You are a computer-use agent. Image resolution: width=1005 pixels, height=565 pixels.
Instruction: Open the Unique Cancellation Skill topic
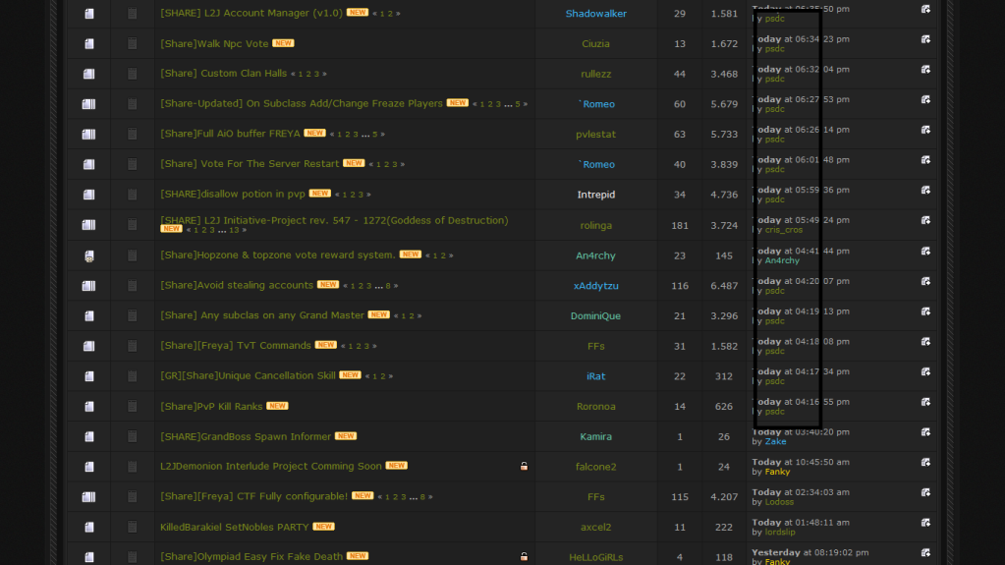[x=248, y=375]
